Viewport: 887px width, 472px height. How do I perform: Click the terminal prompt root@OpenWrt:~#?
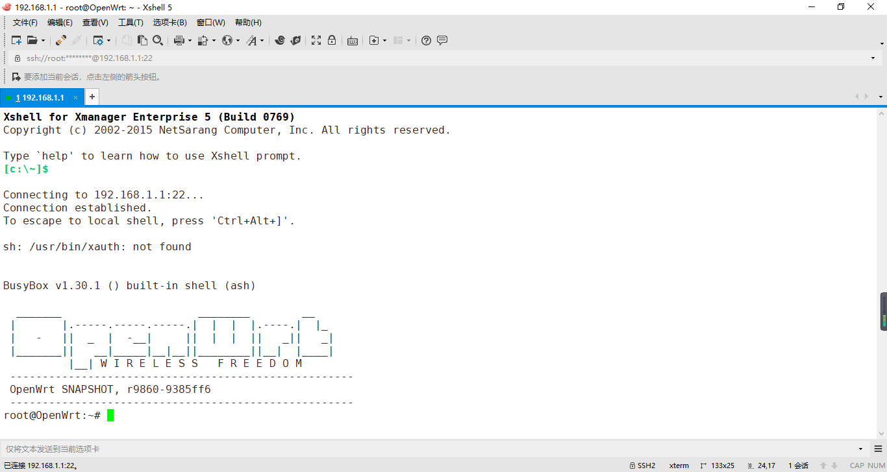point(52,415)
